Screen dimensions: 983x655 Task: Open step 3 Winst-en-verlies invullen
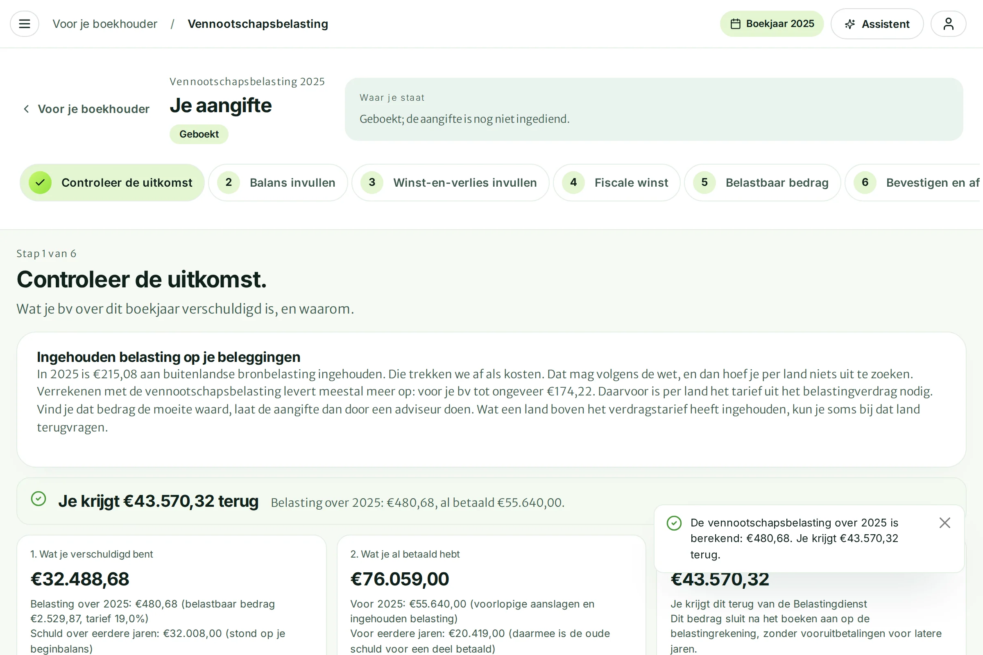(x=450, y=183)
